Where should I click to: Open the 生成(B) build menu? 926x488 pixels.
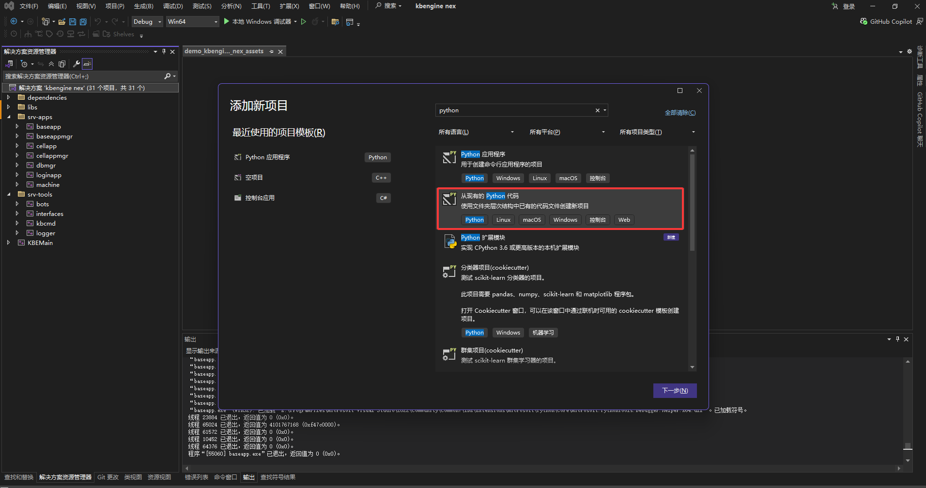(x=143, y=6)
